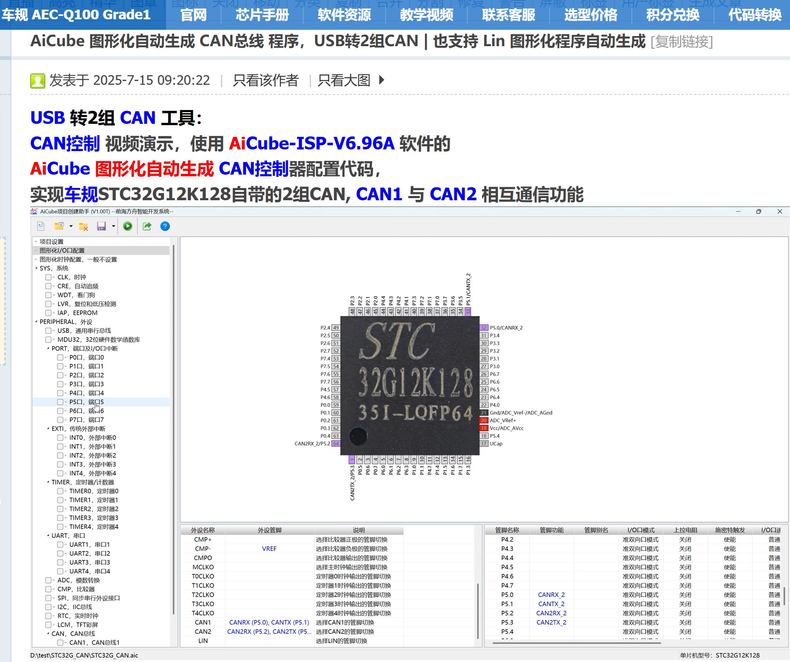Screen dimensions: 790x662
Task: Enable the CLK，时钟 checkbox
Action: coord(48,277)
